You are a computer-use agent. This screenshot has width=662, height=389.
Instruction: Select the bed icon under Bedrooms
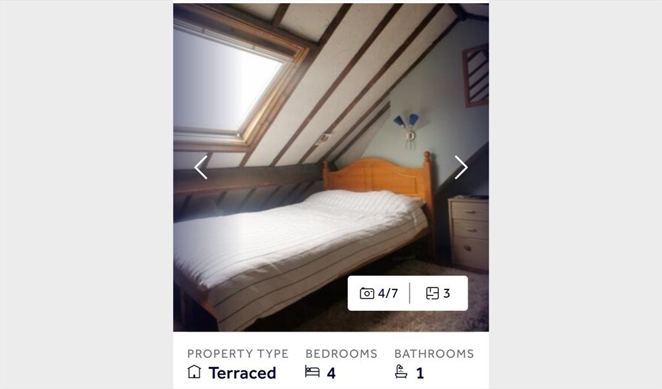point(312,372)
